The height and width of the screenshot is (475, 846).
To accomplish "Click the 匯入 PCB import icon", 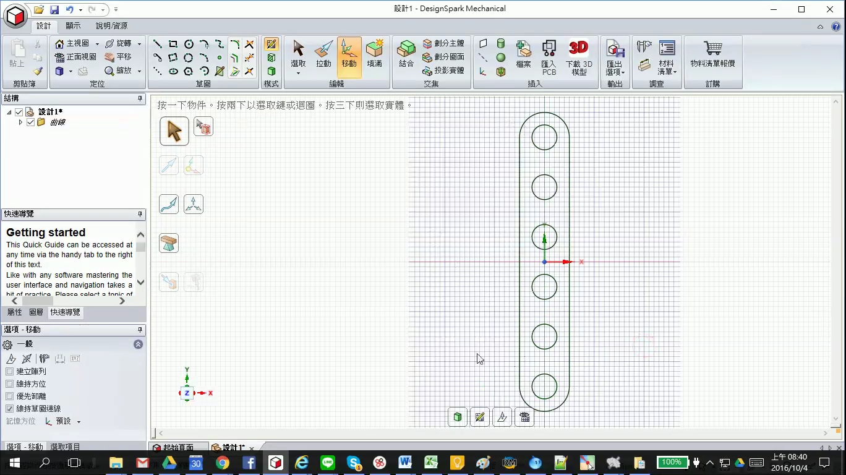I will click(549, 57).
